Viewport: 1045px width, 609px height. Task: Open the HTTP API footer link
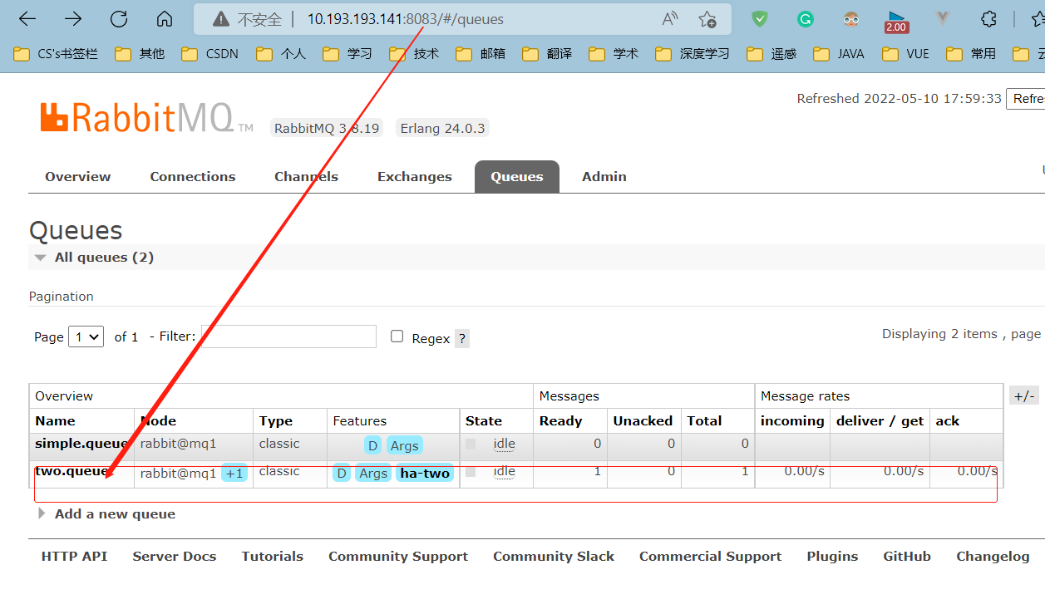point(74,557)
